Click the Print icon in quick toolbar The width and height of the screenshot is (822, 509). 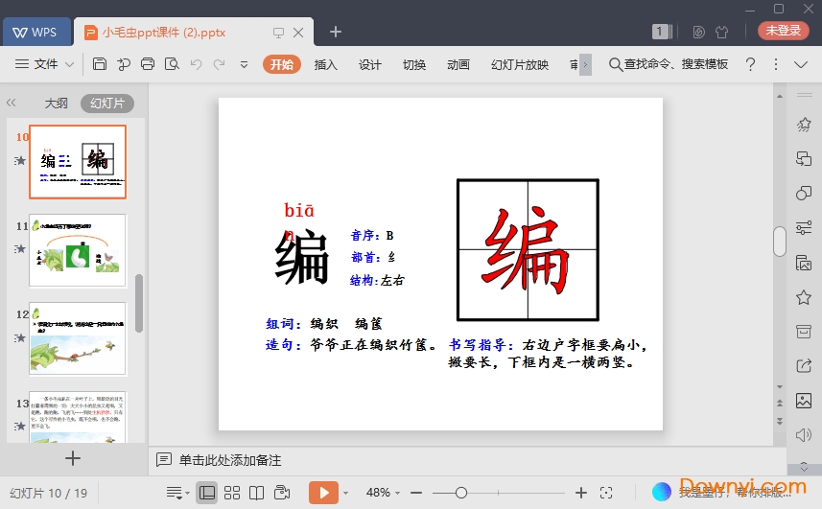(148, 64)
